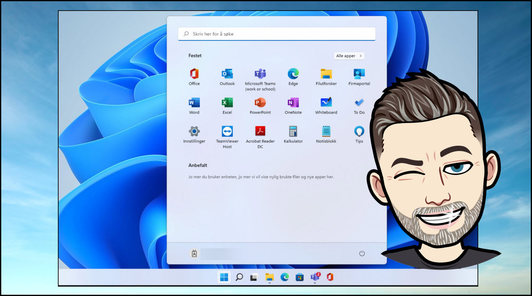Open Teams with notification badge on taskbar
The height and width of the screenshot is (296, 532).
point(315,277)
